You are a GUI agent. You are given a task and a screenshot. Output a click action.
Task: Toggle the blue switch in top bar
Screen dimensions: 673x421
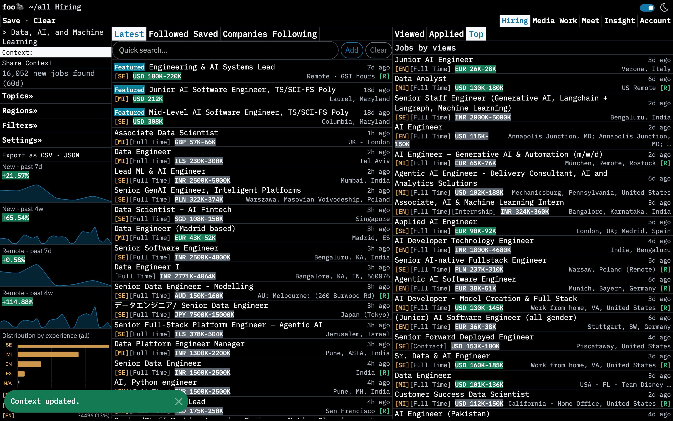(647, 8)
